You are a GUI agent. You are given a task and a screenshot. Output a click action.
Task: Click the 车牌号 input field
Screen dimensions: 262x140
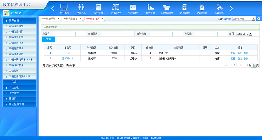(64, 34)
